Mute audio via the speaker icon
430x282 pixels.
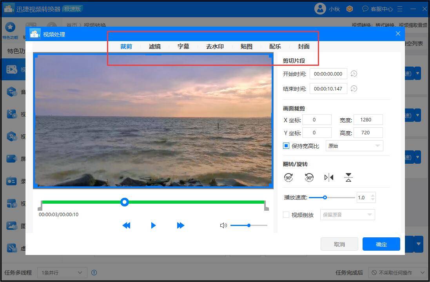pos(223,225)
